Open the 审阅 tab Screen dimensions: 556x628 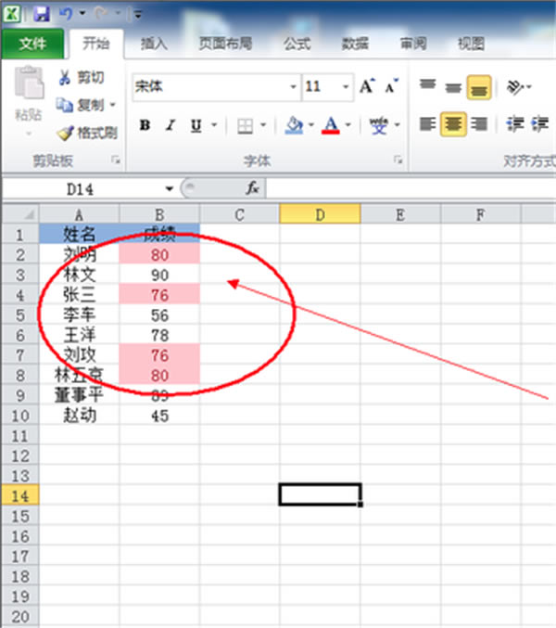tap(413, 44)
